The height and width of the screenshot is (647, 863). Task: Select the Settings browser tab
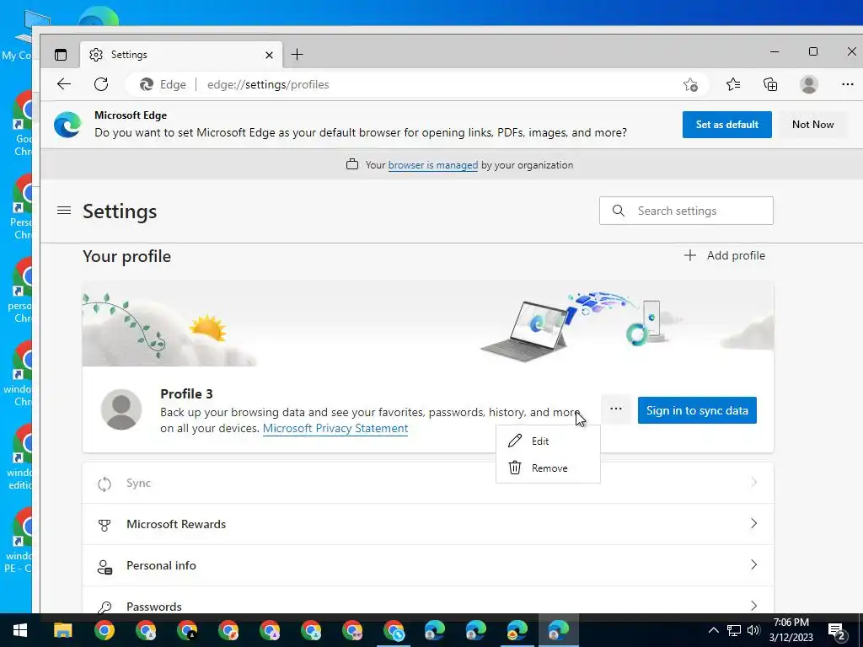tap(182, 55)
